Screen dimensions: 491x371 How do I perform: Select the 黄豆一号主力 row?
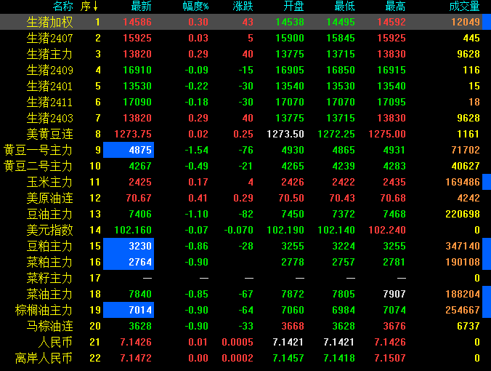tap(245, 150)
